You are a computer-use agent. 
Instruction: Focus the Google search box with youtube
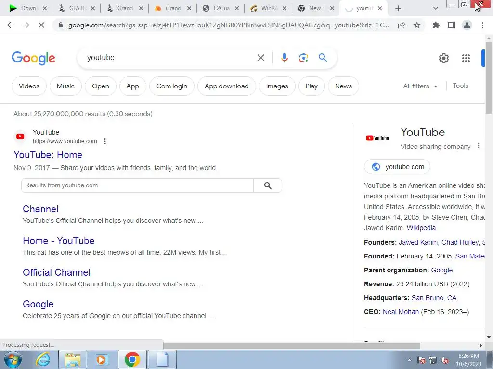coord(170,58)
